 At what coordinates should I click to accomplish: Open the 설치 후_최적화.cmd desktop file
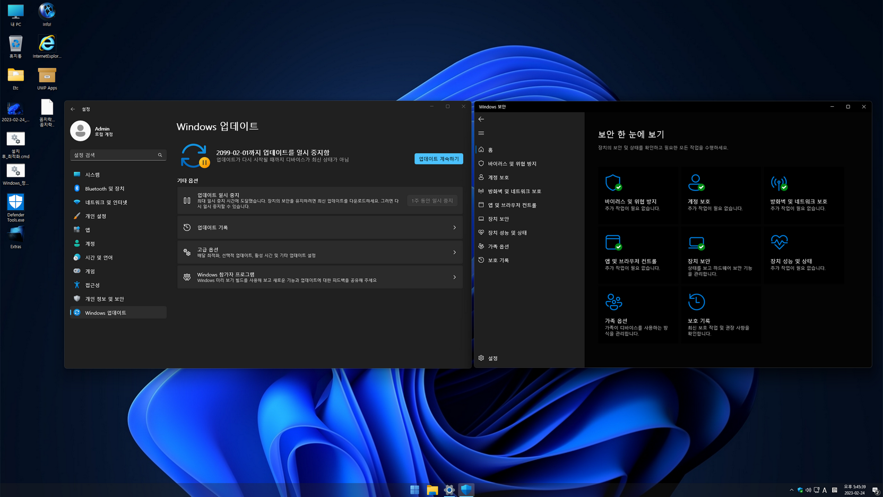[15, 145]
